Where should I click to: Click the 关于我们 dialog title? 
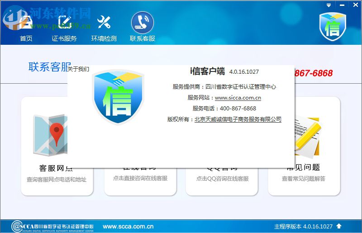tap(78, 69)
